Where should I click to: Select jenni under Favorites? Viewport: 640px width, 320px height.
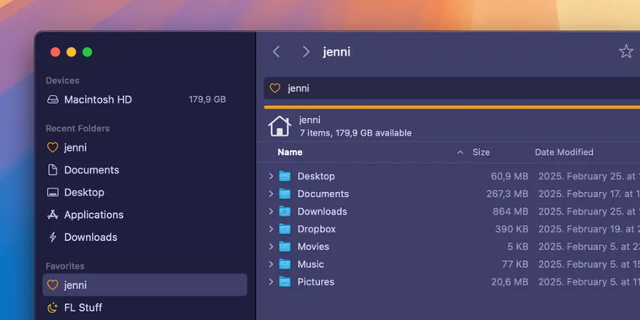click(145, 285)
